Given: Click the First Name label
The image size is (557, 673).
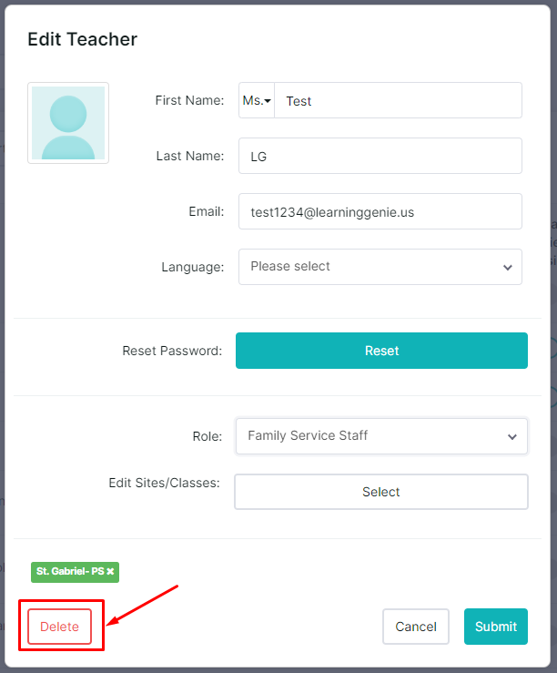Looking at the screenshot, I should (x=189, y=101).
